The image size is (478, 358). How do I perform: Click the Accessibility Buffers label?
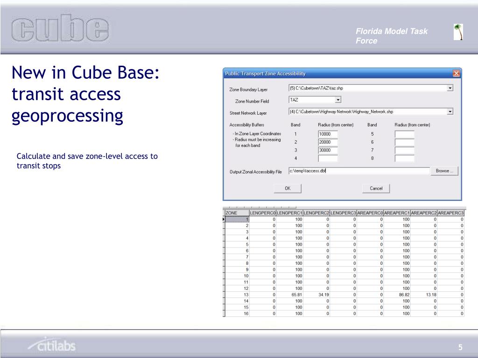[x=246, y=125]
